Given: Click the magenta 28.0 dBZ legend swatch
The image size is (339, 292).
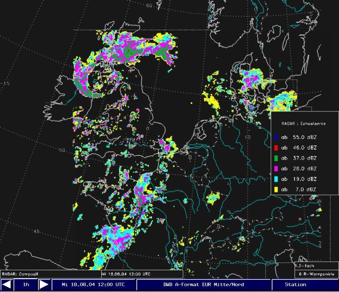Looking at the screenshot, I should point(275,169).
